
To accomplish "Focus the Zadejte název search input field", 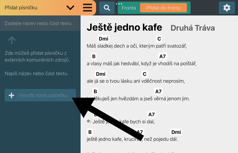I will point(40,23).
